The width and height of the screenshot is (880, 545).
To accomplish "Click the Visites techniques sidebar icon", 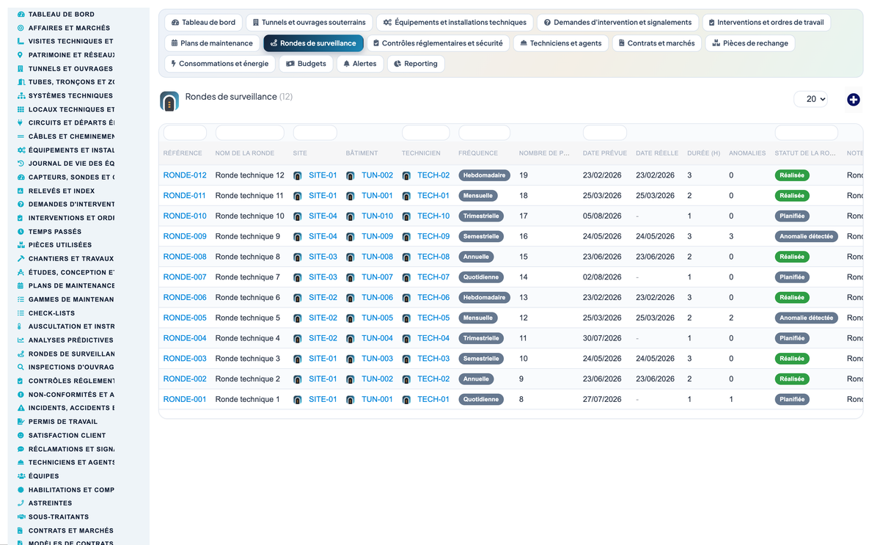I will tap(21, 41).
